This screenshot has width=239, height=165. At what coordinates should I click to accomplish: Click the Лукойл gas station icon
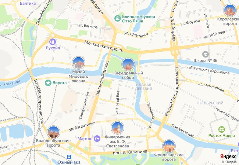(53, 42)
